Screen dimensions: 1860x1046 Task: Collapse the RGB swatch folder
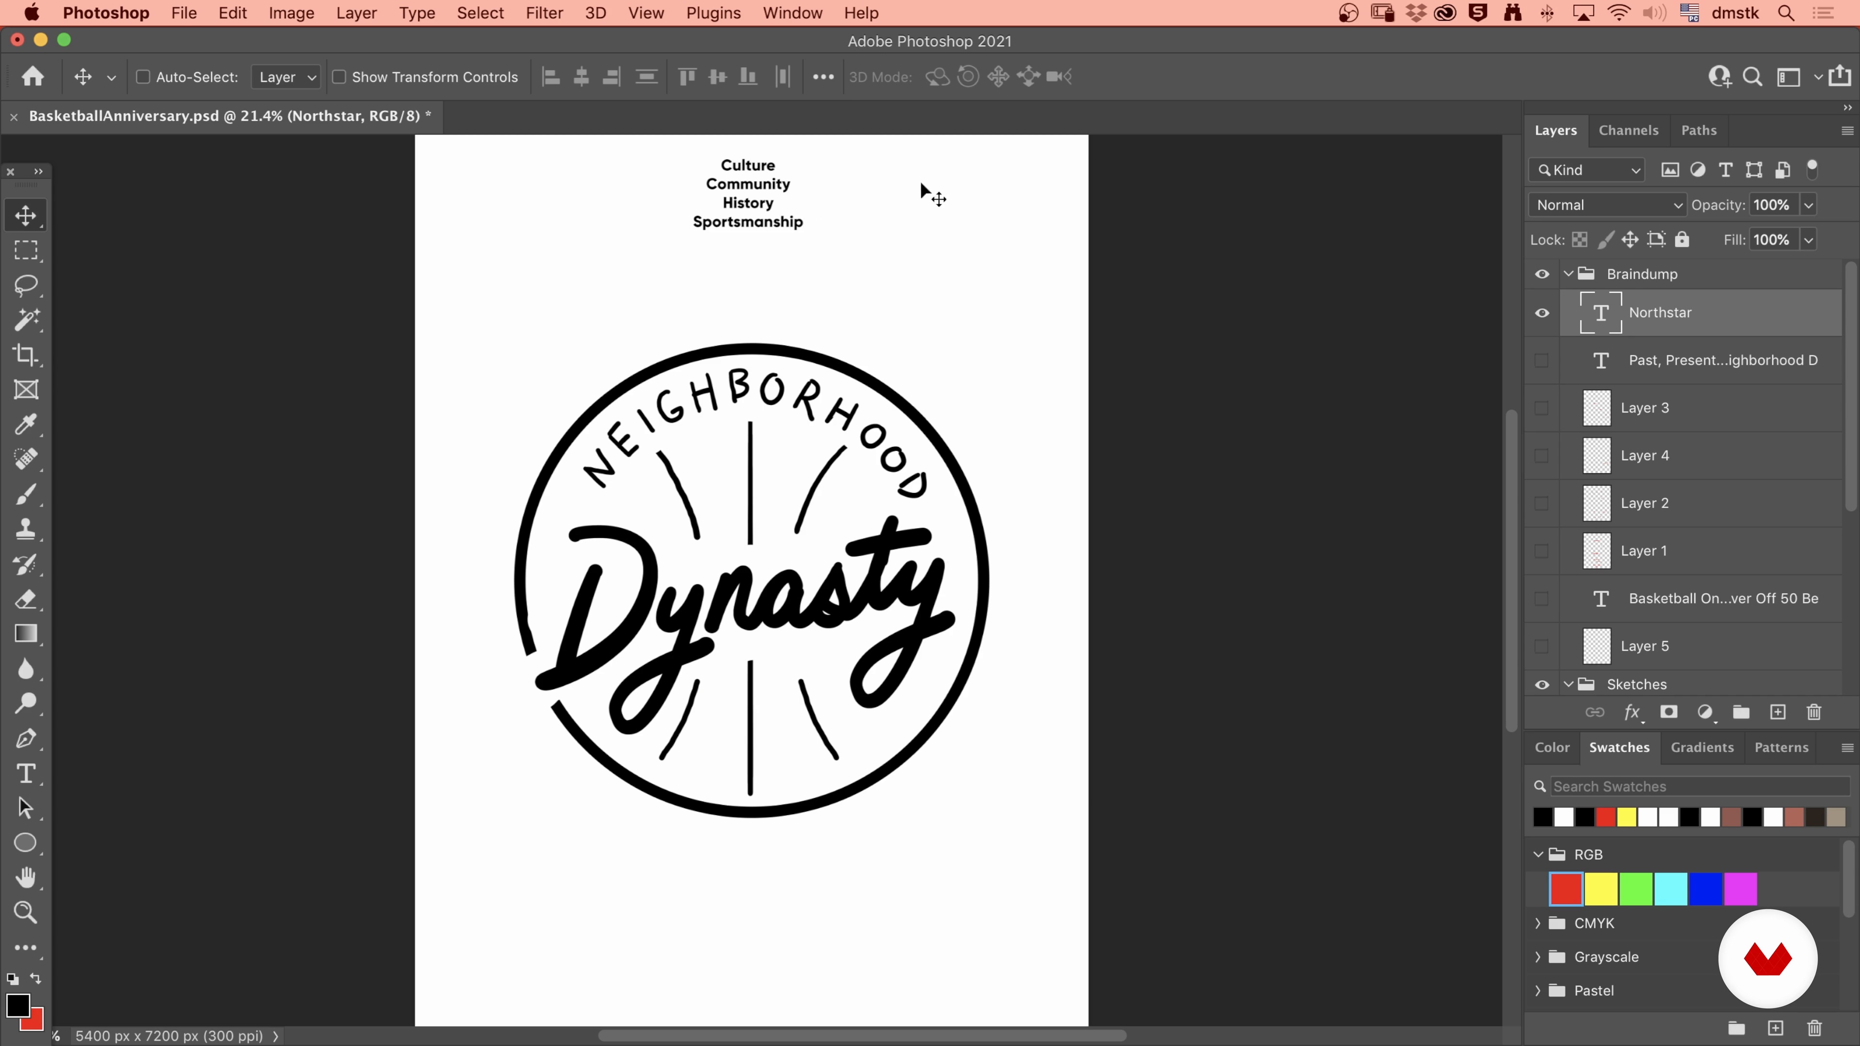pyautogui.click(x=1538, y=855)
